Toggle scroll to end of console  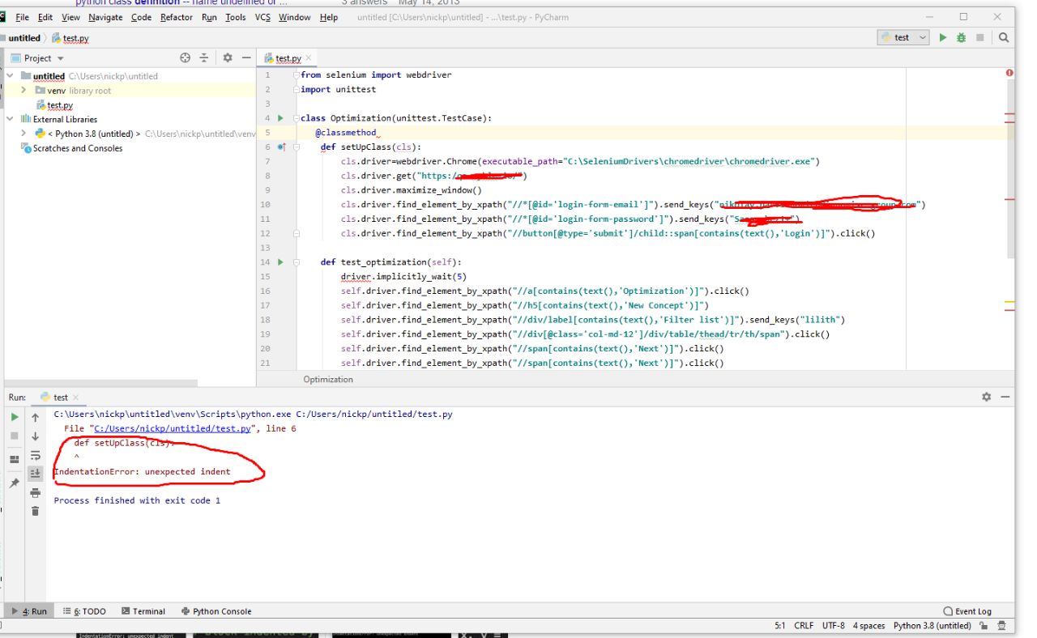pyautogui.click(x=35, y=474)
